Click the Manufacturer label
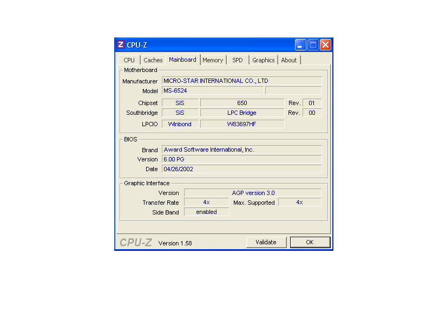The width and height of the screenshot is (433, 325). (140, 81)
